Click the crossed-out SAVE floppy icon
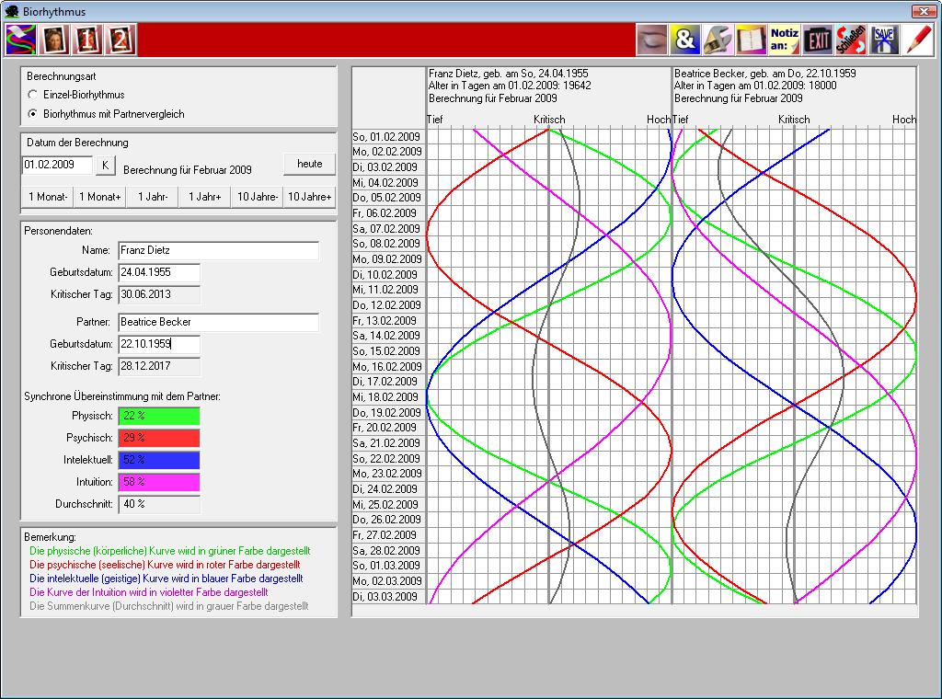 pyautogui.click(x=884, y=40)
